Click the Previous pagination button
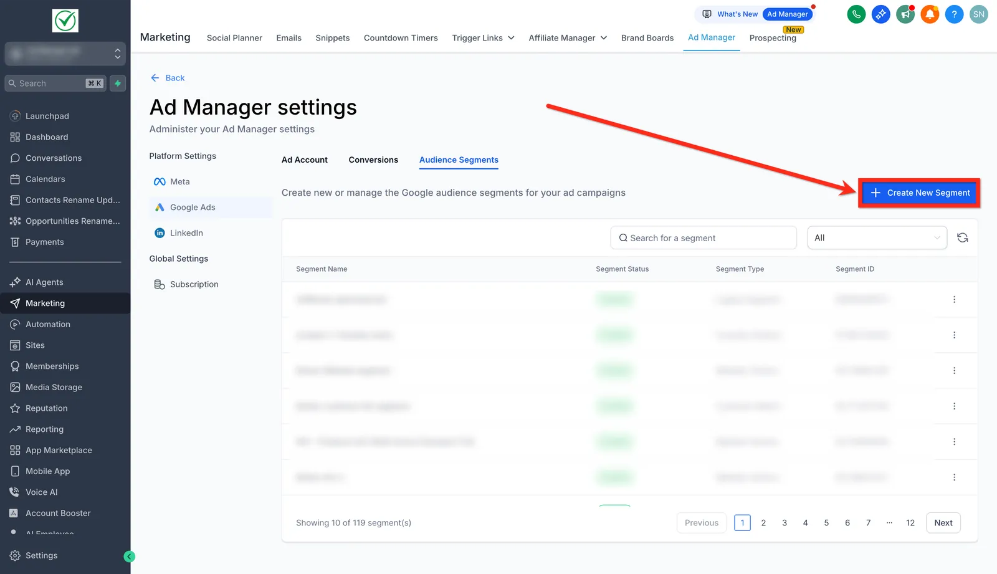997x574 pixels. click(702, 523)
